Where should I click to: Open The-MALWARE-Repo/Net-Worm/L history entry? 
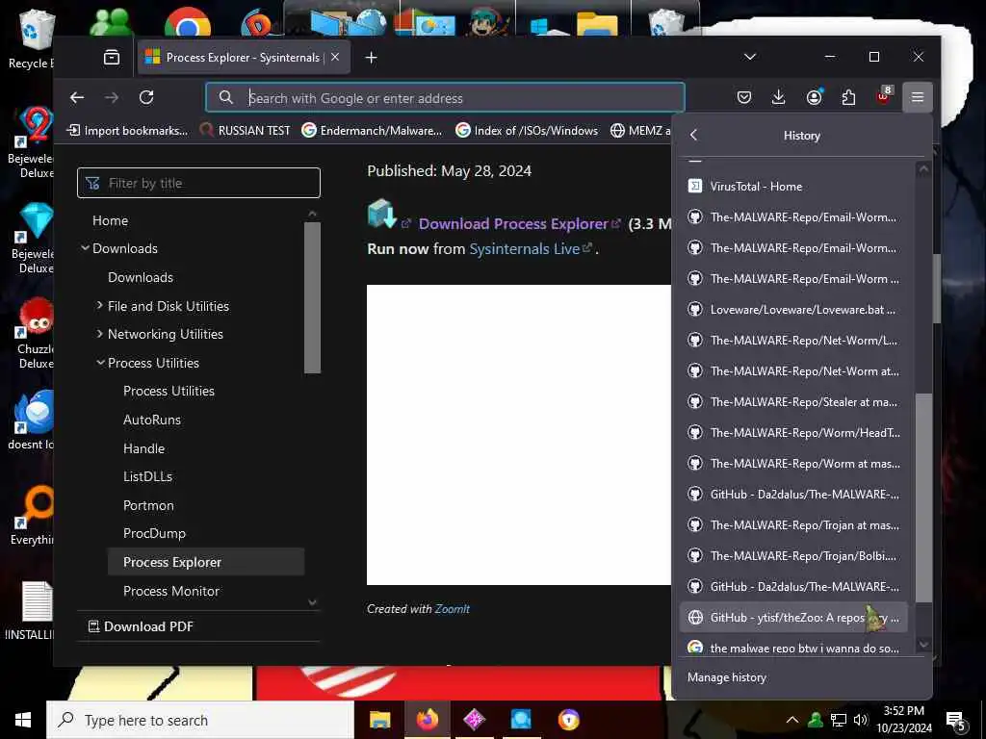793,341
